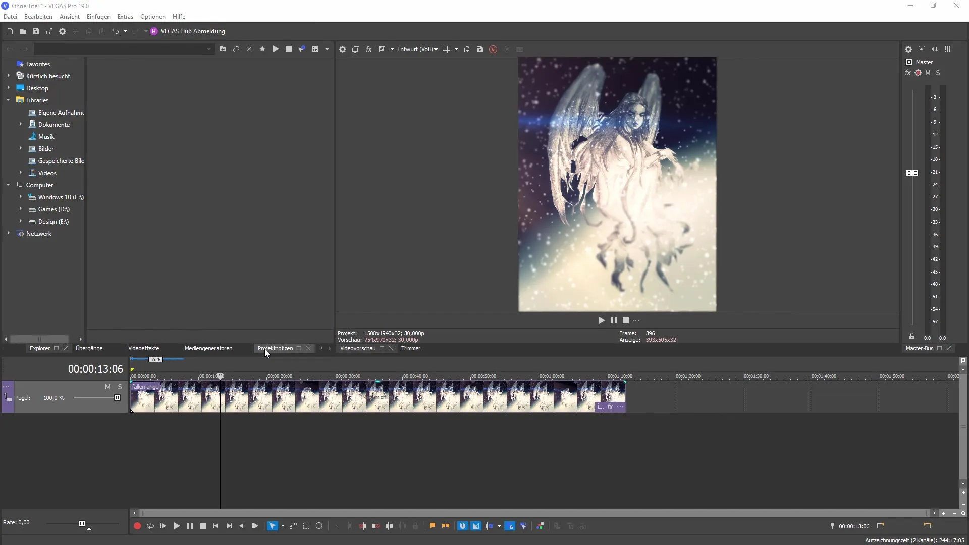Open project properties gear in main toolbar

click(x=63, y=31)
